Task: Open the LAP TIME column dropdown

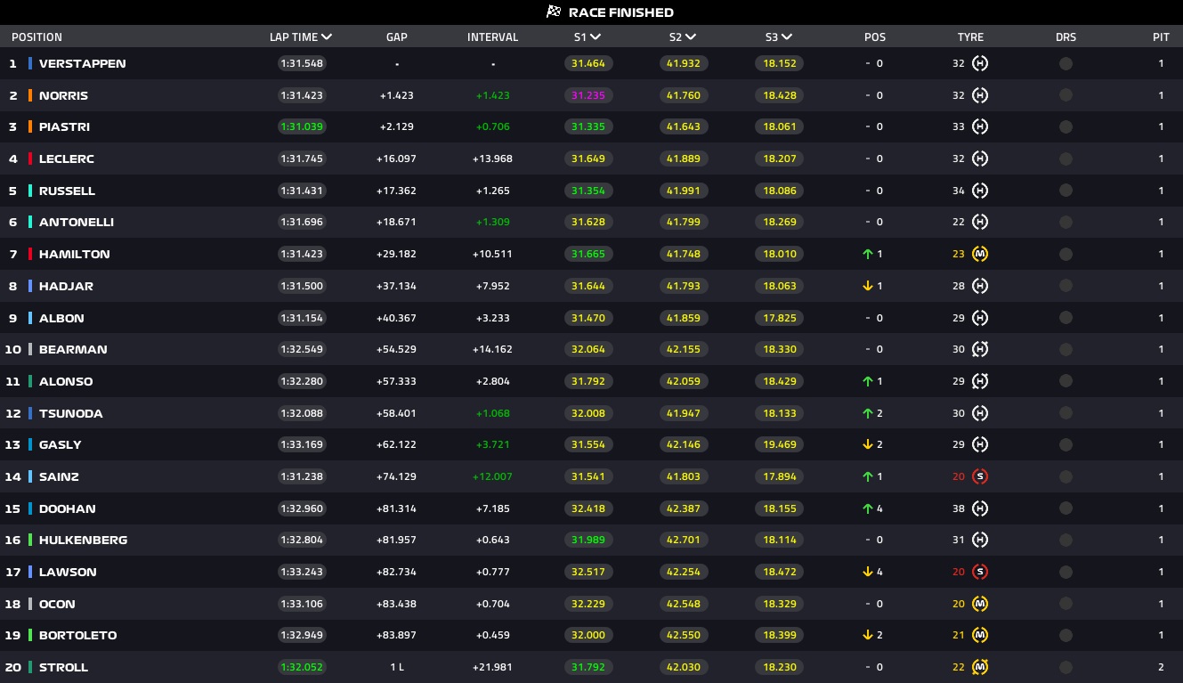Action: (x=327, y=37)
